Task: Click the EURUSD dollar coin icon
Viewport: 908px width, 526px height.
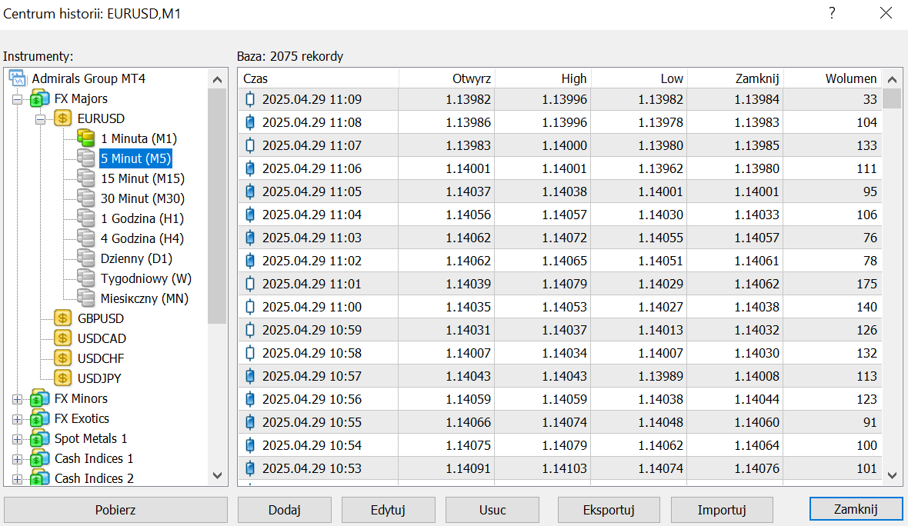Action: [x=62, y=118]
